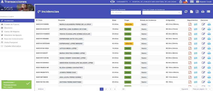
Task: Click patient button Esperanza Lopez Mendez
Action: pyautogui.click(x=71, y=44)
